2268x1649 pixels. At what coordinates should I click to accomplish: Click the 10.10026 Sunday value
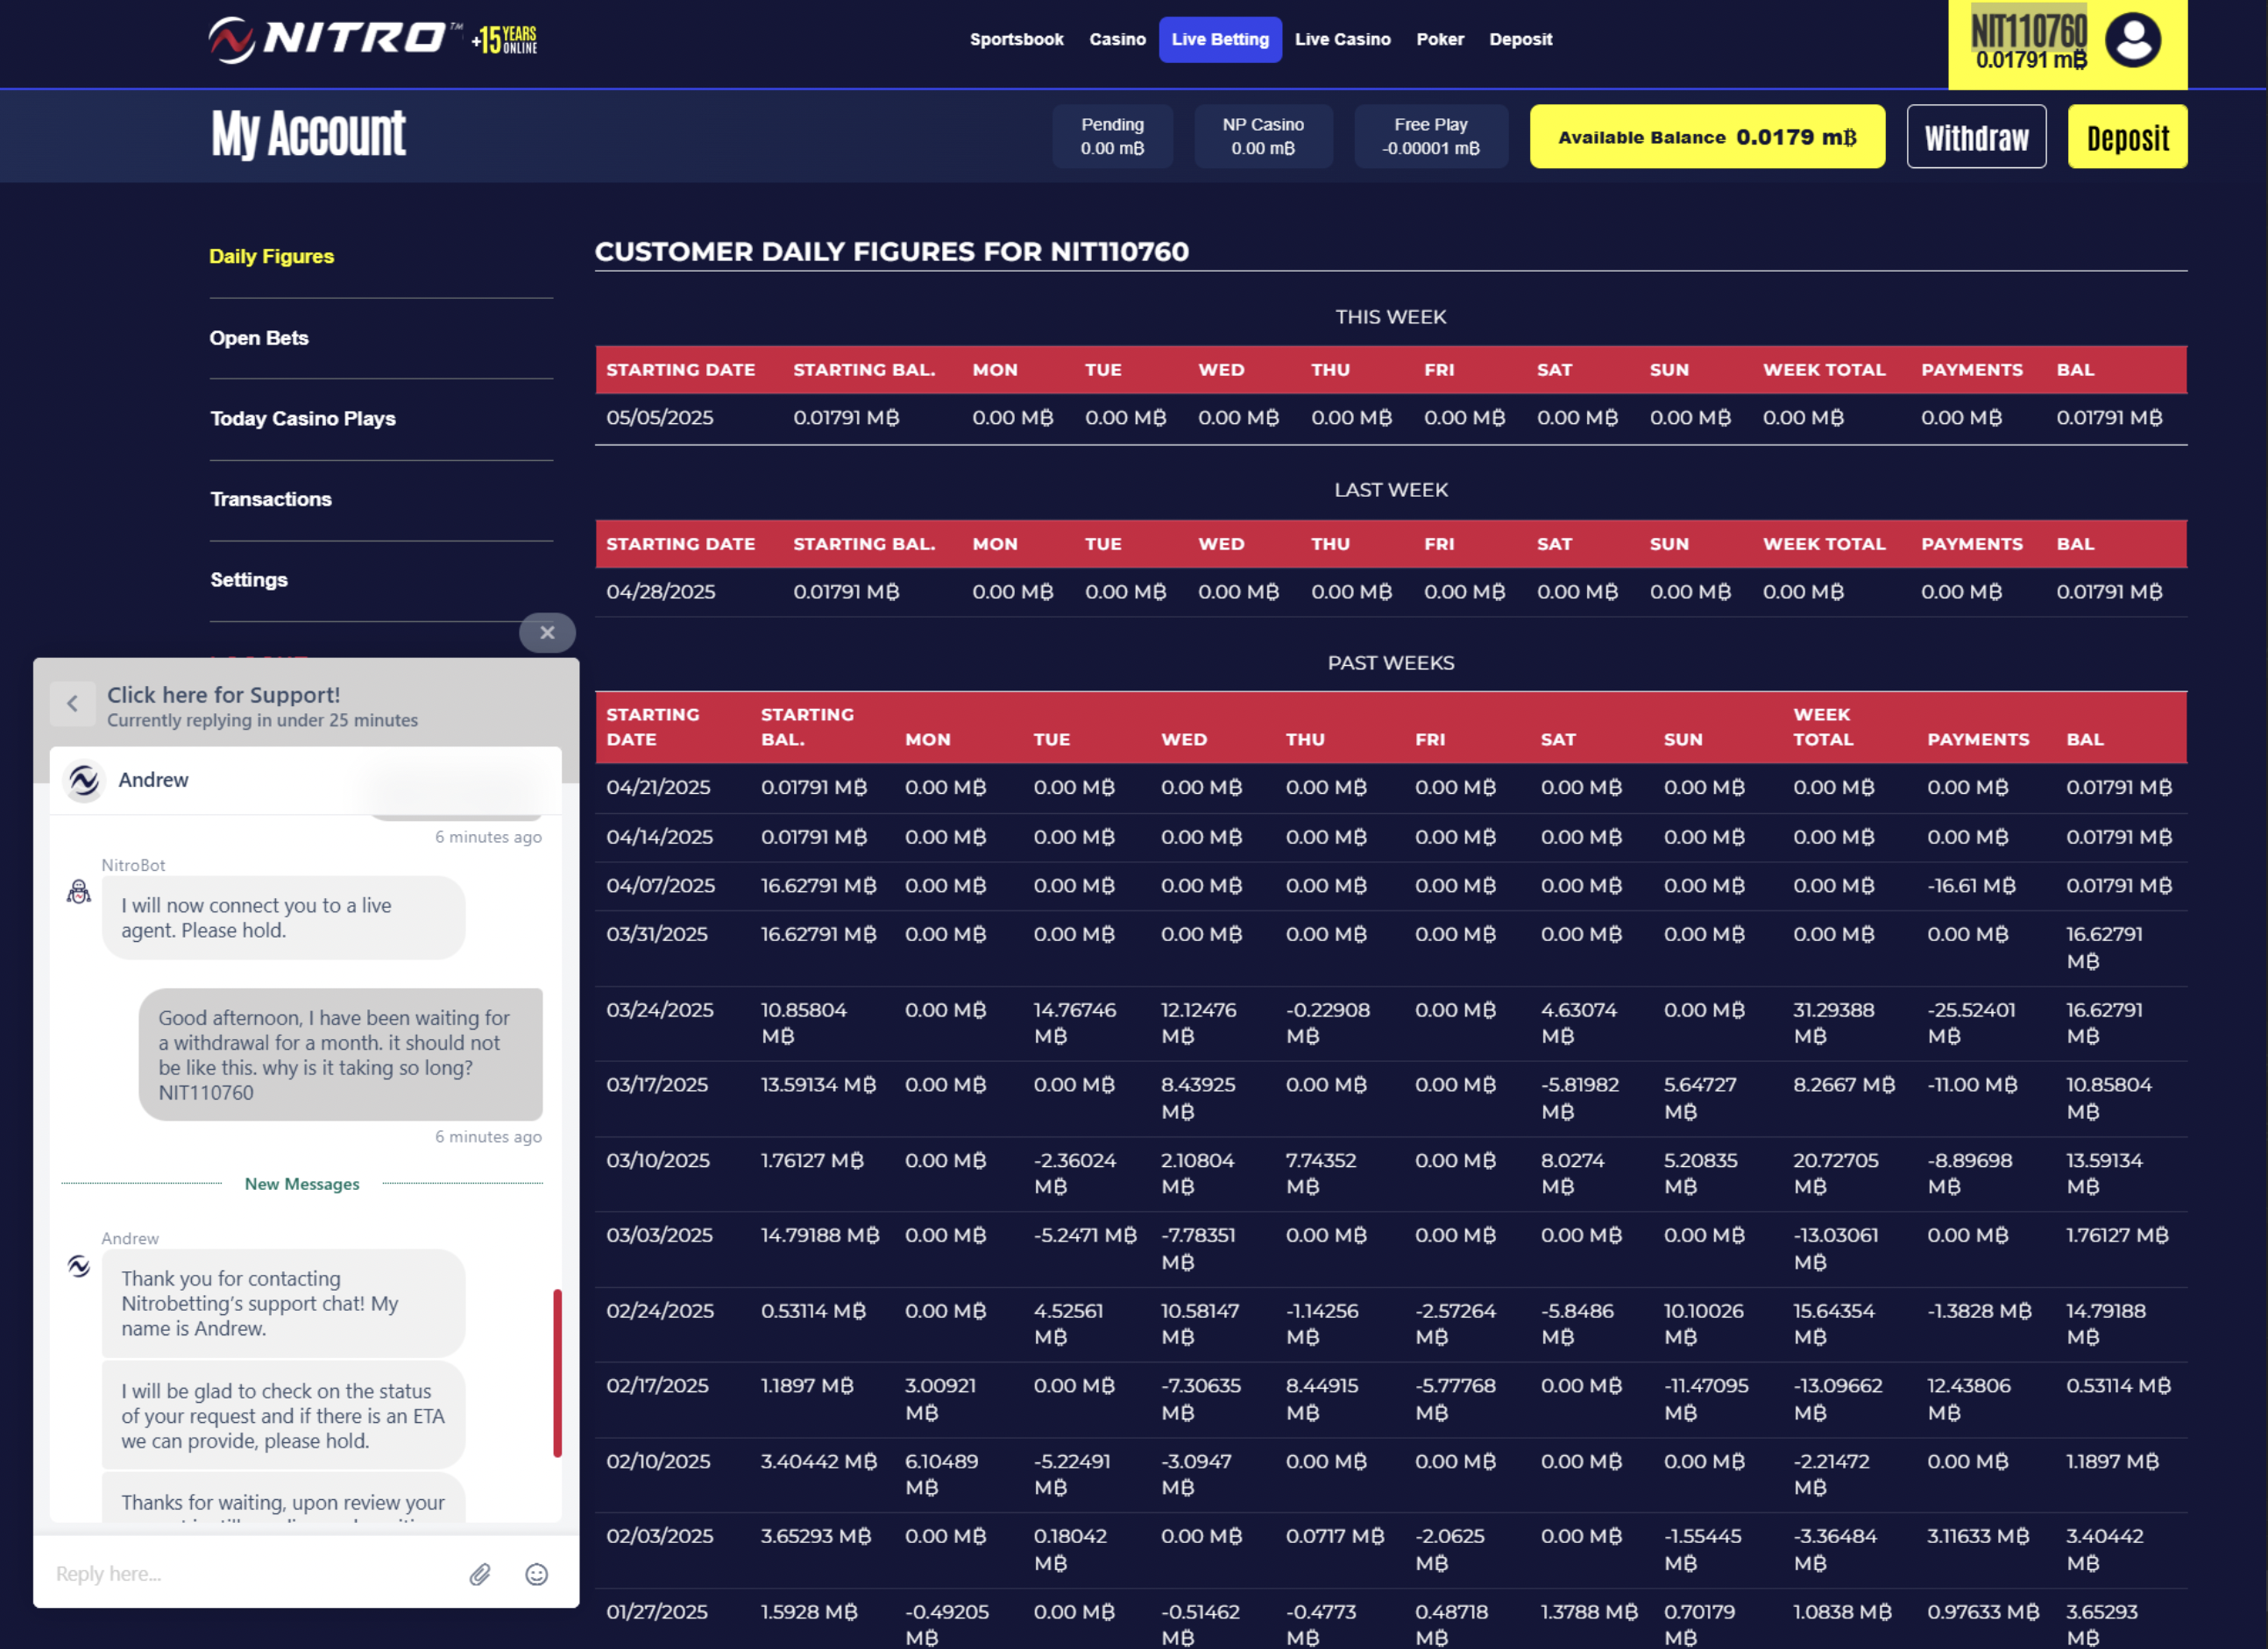pyautogui.click(x=1703, y=1324)
